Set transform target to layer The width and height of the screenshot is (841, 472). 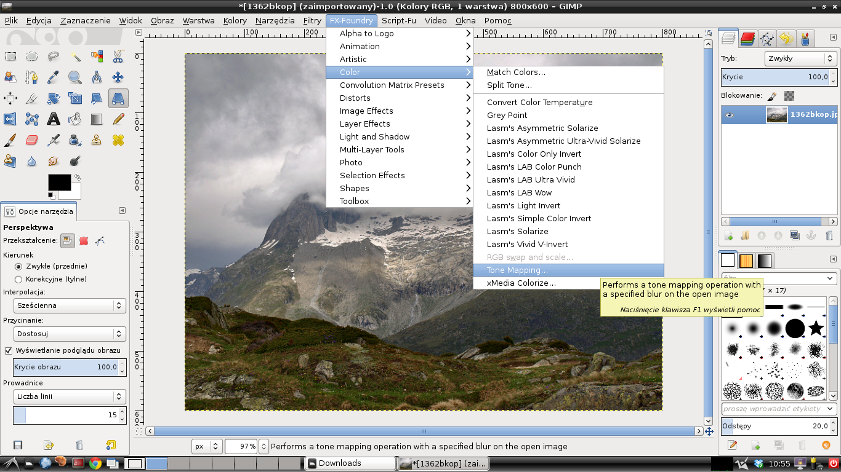click(x=68, y=241)
